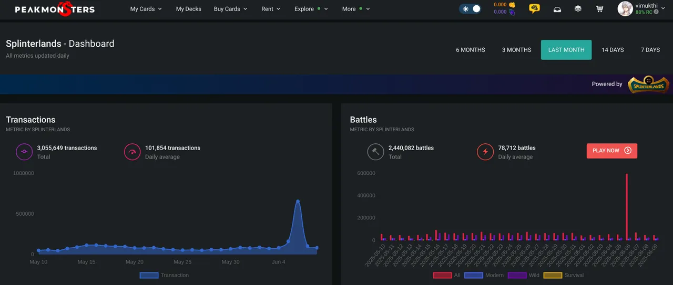Click the daily average transactions gauge icon
Screen dimensions: 673x285
point(132,152)
